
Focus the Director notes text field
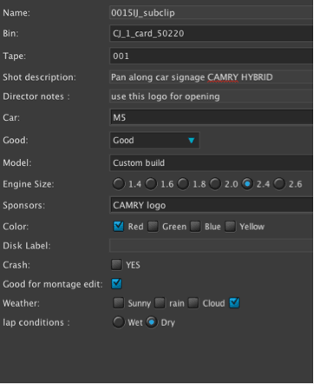click(212, 96)
